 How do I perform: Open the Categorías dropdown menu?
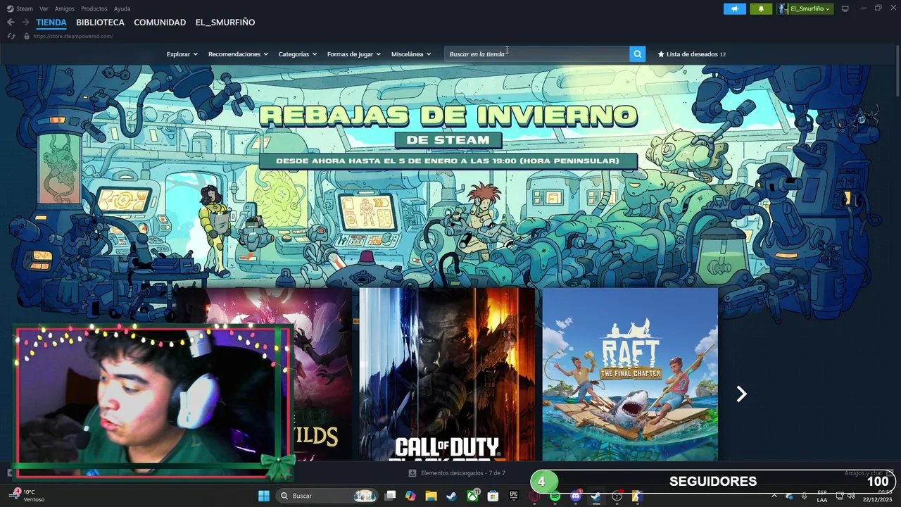[298, 54]
